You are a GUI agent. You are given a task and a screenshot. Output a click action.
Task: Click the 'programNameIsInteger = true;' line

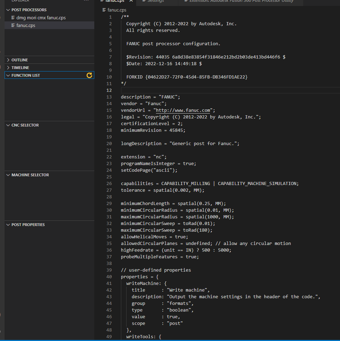point(158,164)
